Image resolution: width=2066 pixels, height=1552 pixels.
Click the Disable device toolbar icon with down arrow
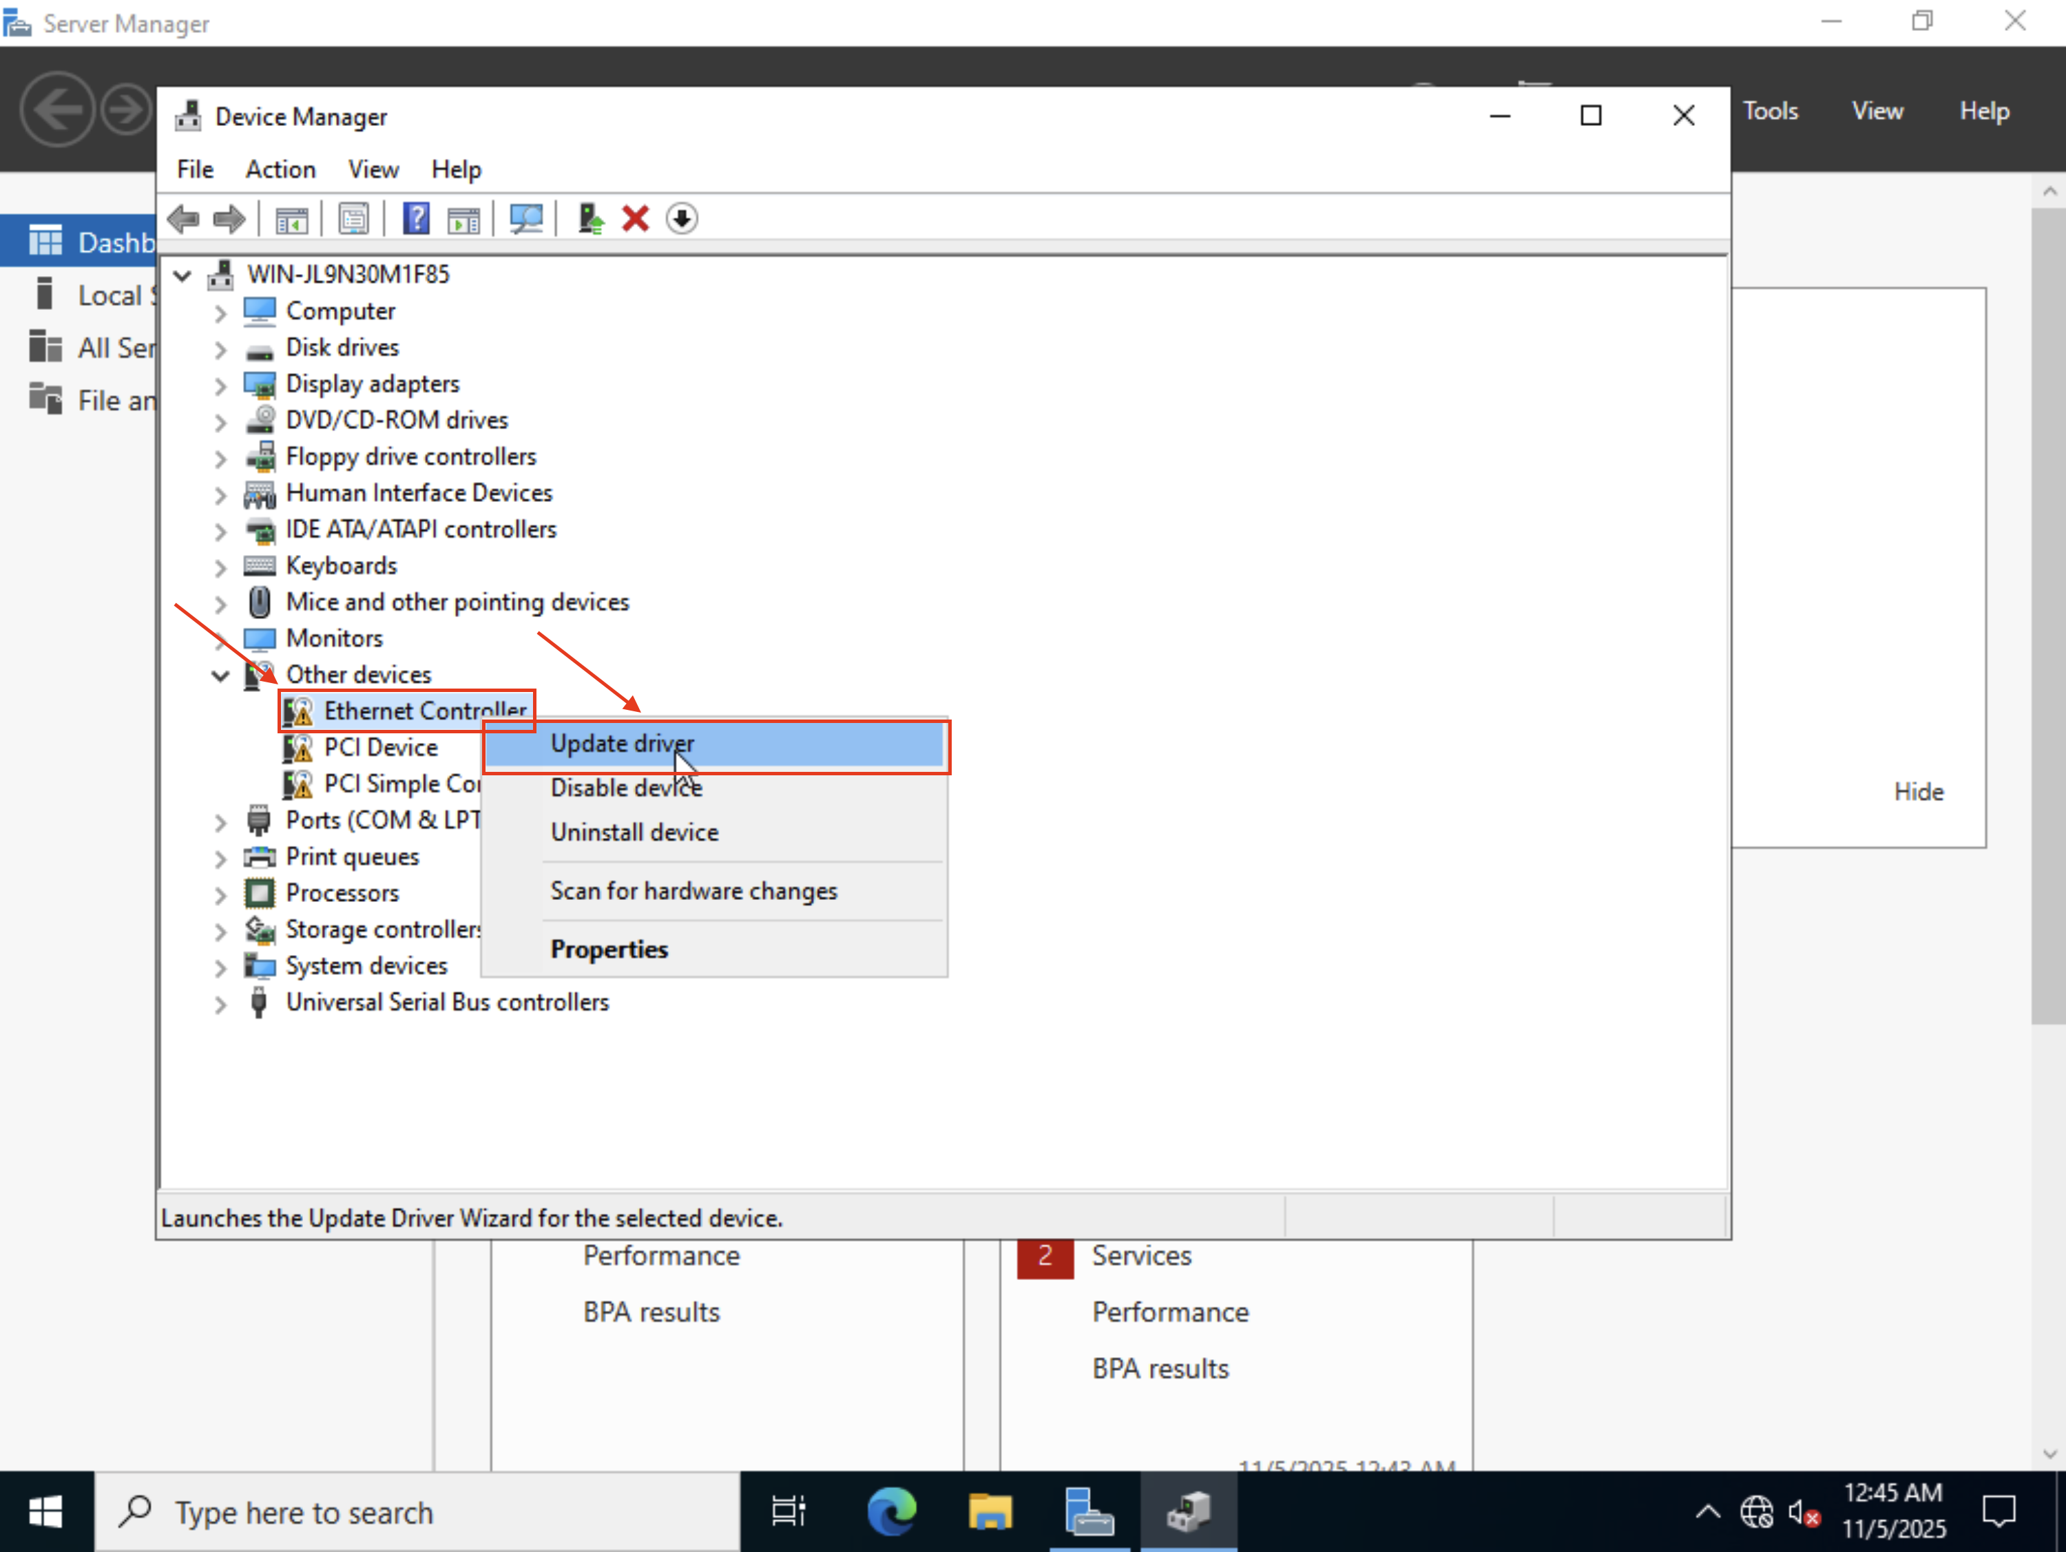click(x=682, y=218)
